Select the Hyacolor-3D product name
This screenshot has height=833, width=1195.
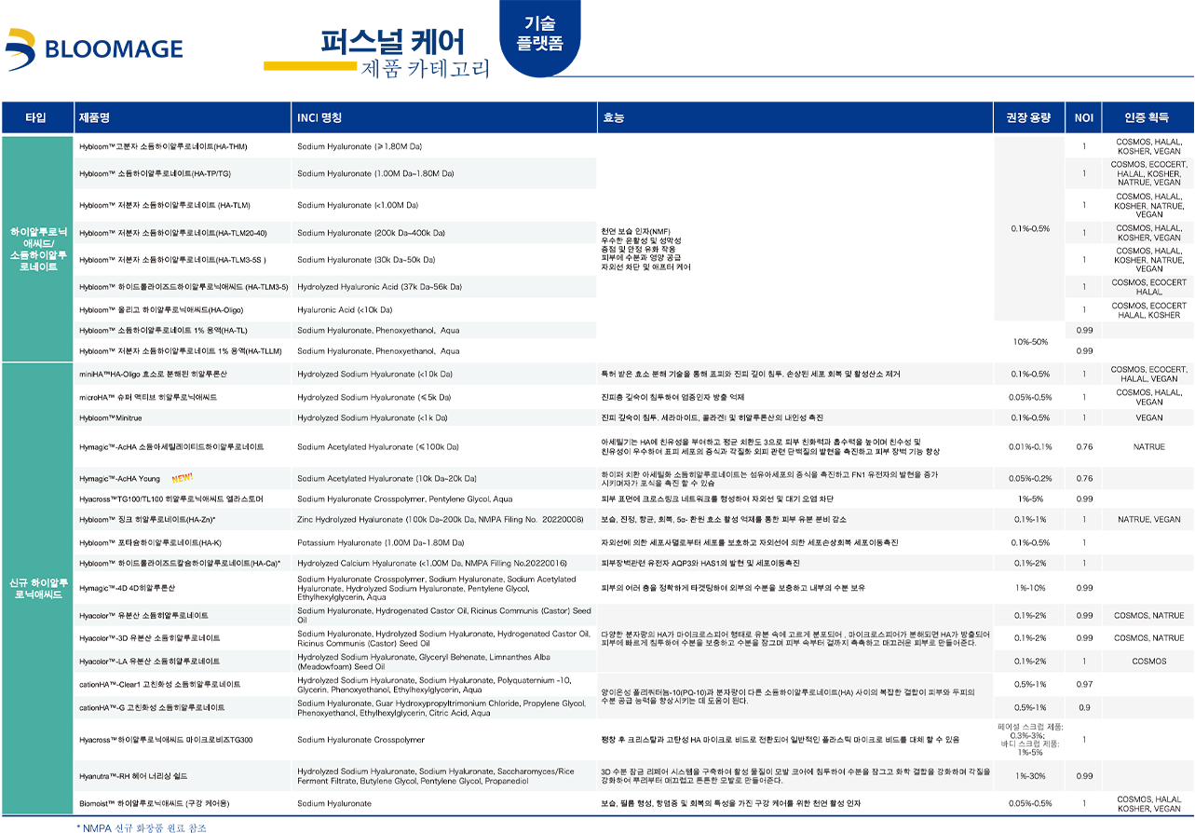click(x=149, y=637)
